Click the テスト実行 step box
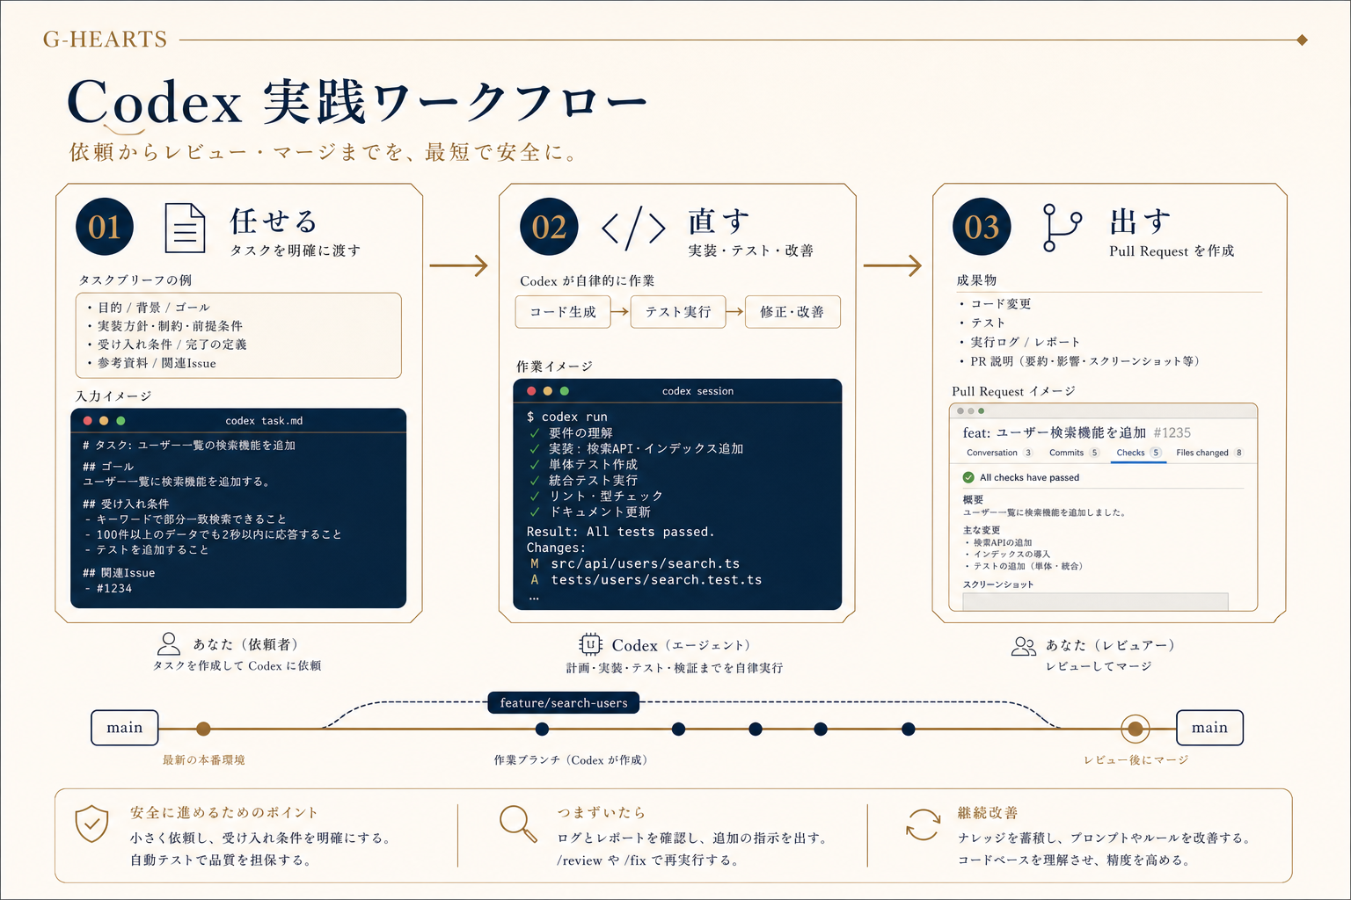The width and height of the screenshot is (1351, 900). pyautogui.click(x=678, y=312)
